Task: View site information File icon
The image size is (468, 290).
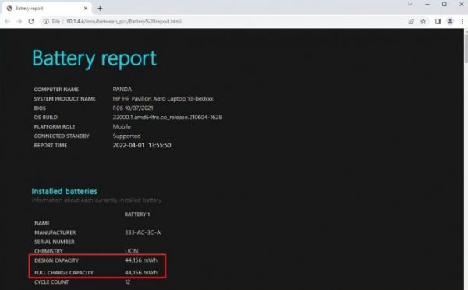Action: 51,22
